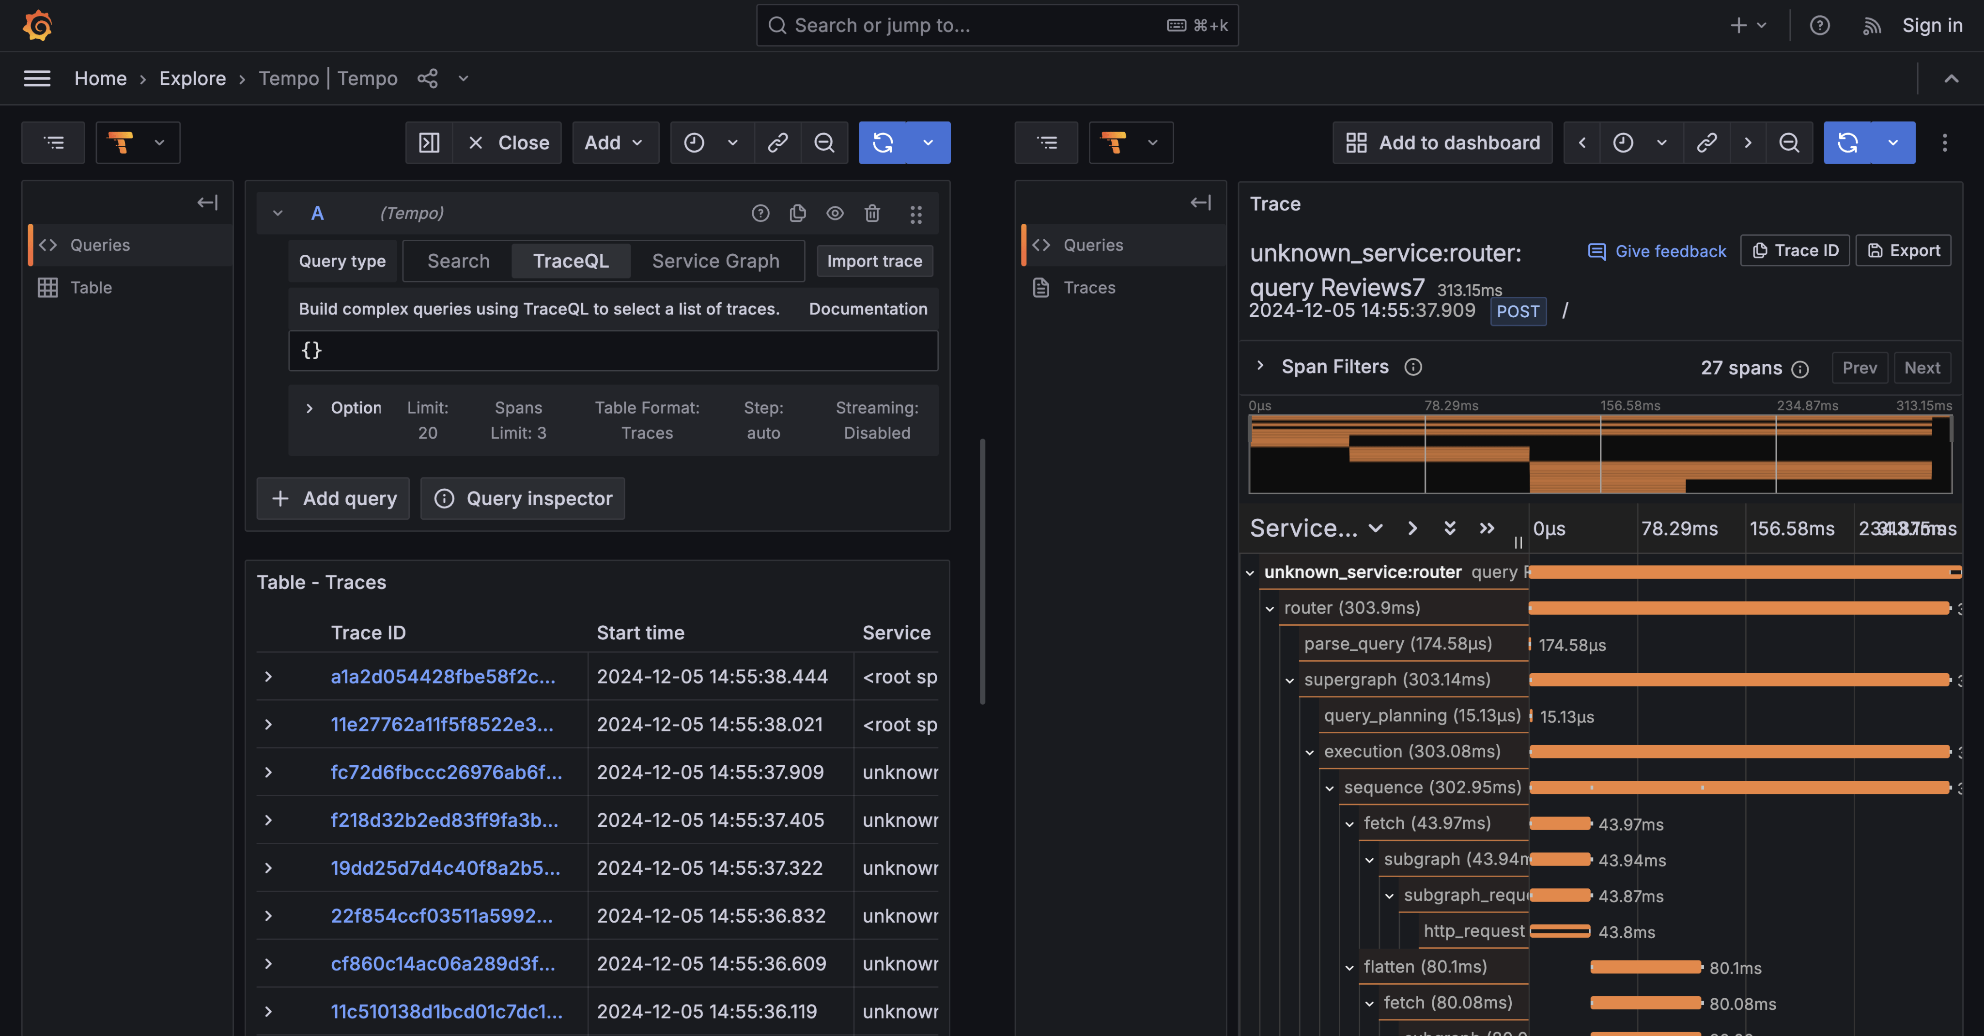Copy shortened link in right pane toolbar
Screen dimensions: 1984x1036
pyautogui.click(x=1706, y=142)
